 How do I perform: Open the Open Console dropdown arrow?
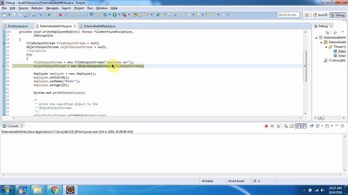(332, 126)
